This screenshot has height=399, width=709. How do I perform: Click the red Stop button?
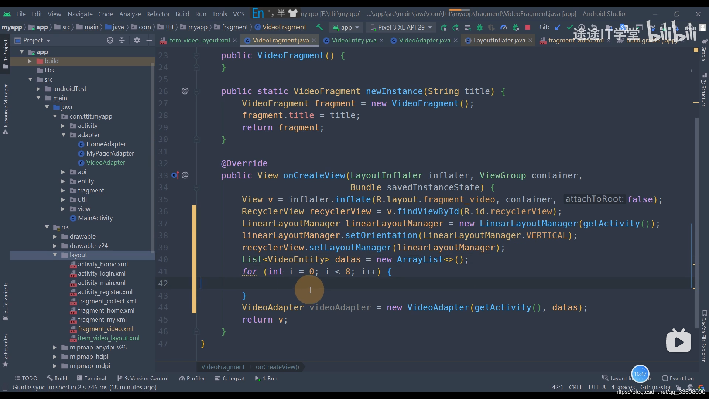pyautogui.click(x=528, y=27)
